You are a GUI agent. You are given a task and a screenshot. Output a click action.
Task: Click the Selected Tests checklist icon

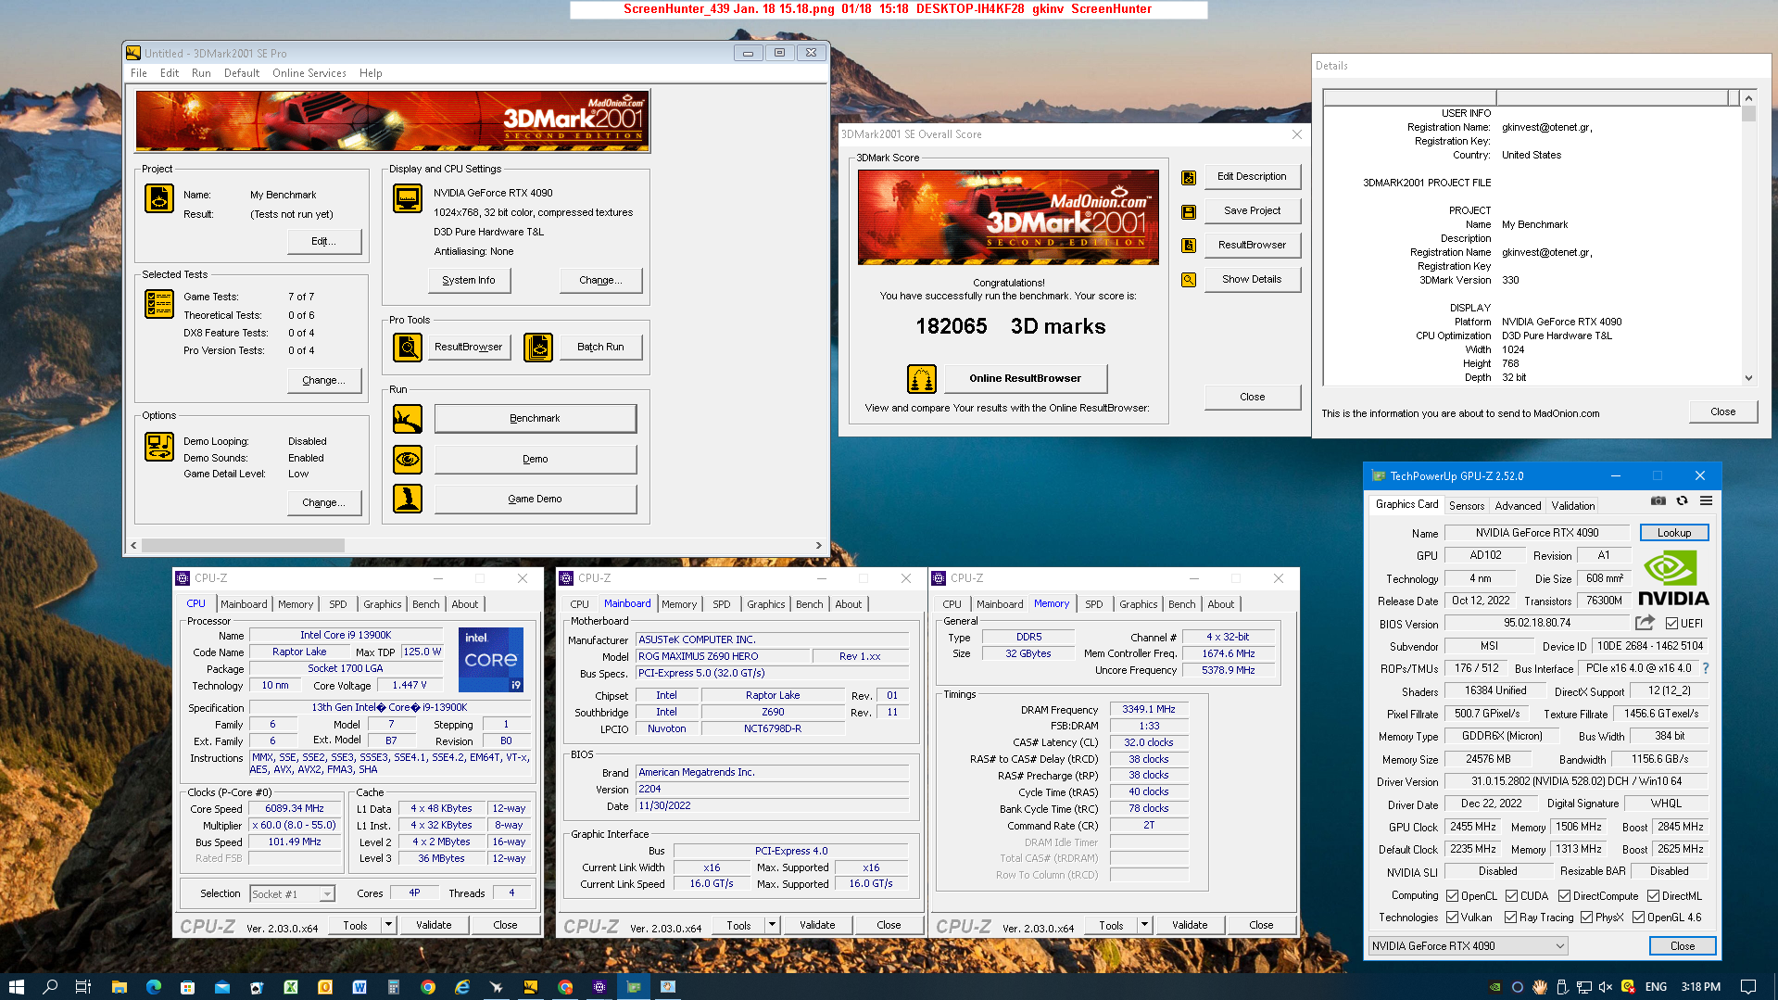coord(159,304)
